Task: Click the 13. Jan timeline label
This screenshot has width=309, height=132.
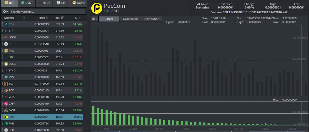Action: pyautogui.click(x=239, y=129)
